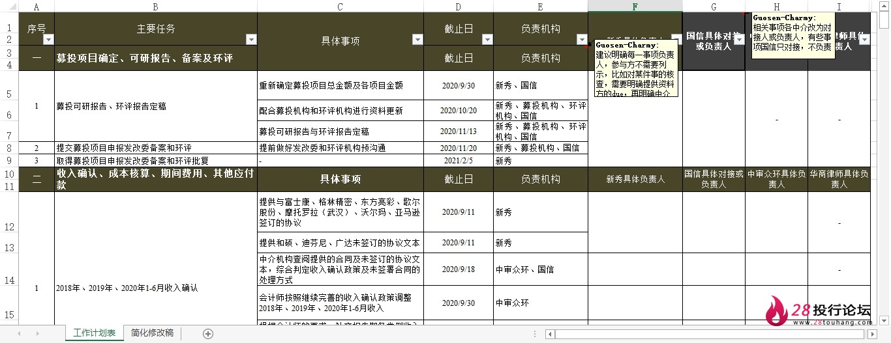Click the tab bar splitter dots handle
Viewport: 891px width, 343px height.
click(x=536, y=334)
